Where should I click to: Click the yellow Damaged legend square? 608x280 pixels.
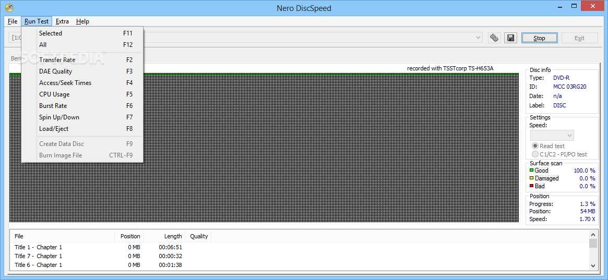click(532, 178)
